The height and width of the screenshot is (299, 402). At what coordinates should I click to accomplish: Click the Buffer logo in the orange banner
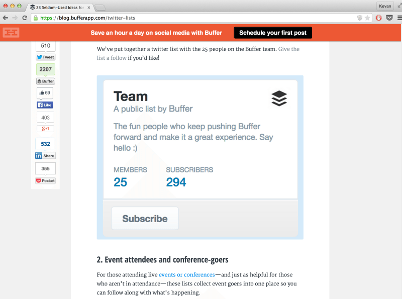10,32
